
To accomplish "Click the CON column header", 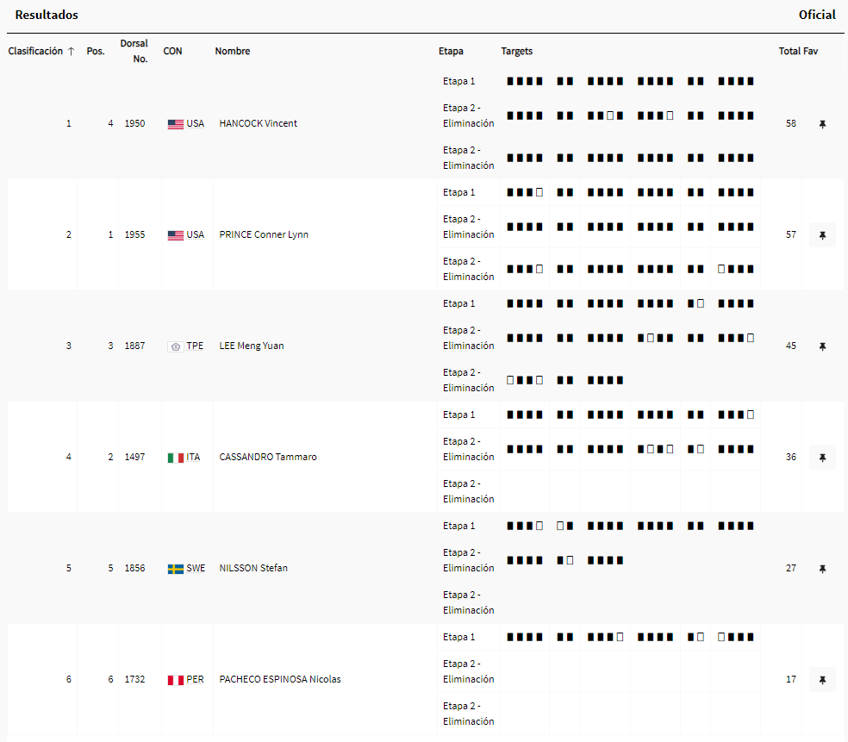I will click(x=172, y=51).
